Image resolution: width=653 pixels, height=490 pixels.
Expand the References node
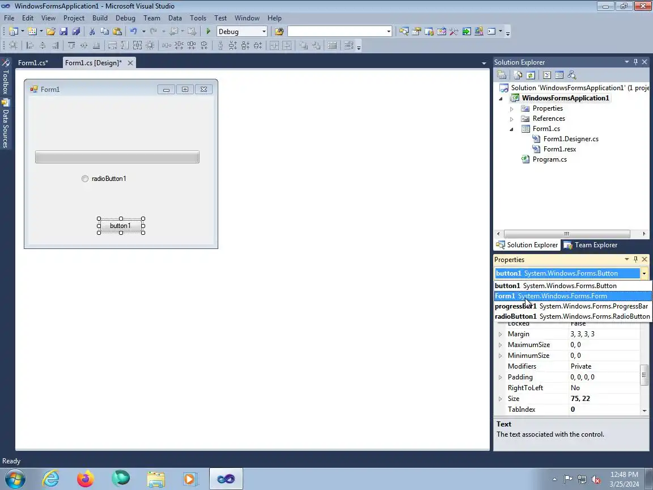point(512,119)
